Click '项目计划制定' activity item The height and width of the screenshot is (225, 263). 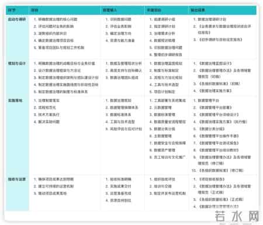pos(164,92)
